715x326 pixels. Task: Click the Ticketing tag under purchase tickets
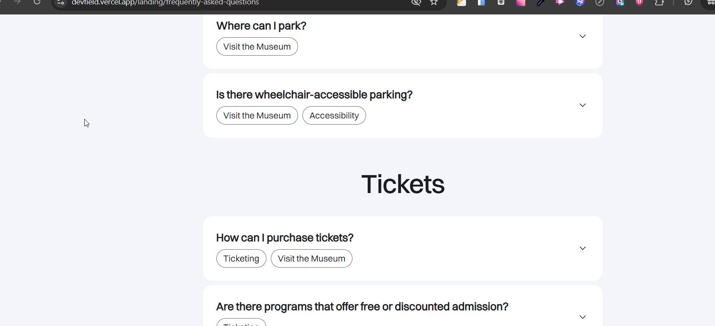(x=241, y=259)
